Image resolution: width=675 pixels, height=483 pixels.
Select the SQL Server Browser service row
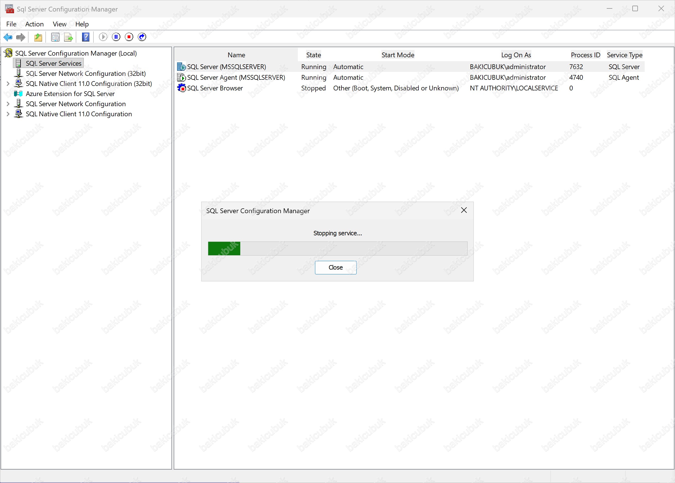[215, 88]
